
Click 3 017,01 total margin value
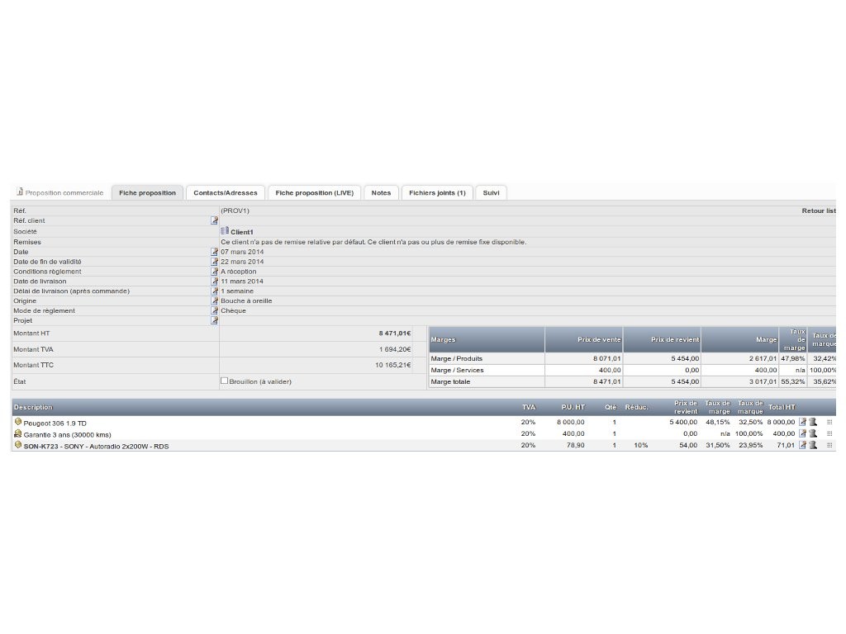tap(763, 381)
